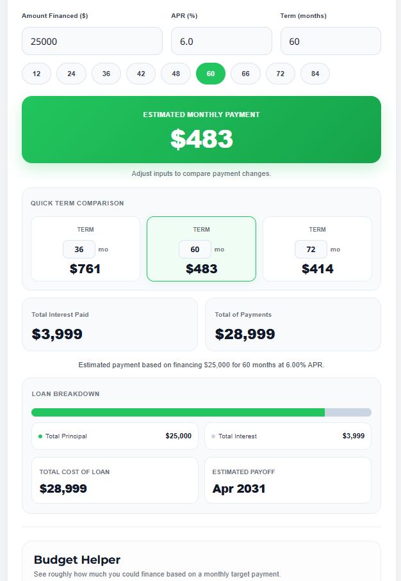Image resolution: width=401 pixels, height=581 pixels.
Task: Click the Estimated Monthly Payment banner
Action: pyautogui.click(x=201, y=130)
